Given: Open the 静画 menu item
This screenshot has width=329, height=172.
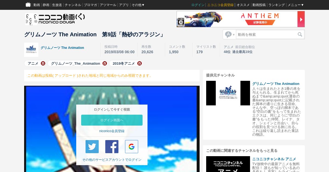Looking at the screenshot, I should pyautogui.click(x=46, y=5).
